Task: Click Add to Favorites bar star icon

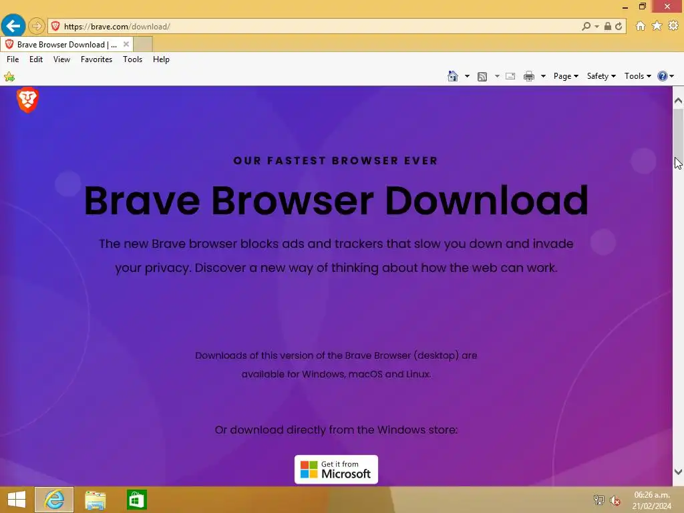Action: pyautogui.click(x=9, y=77)
